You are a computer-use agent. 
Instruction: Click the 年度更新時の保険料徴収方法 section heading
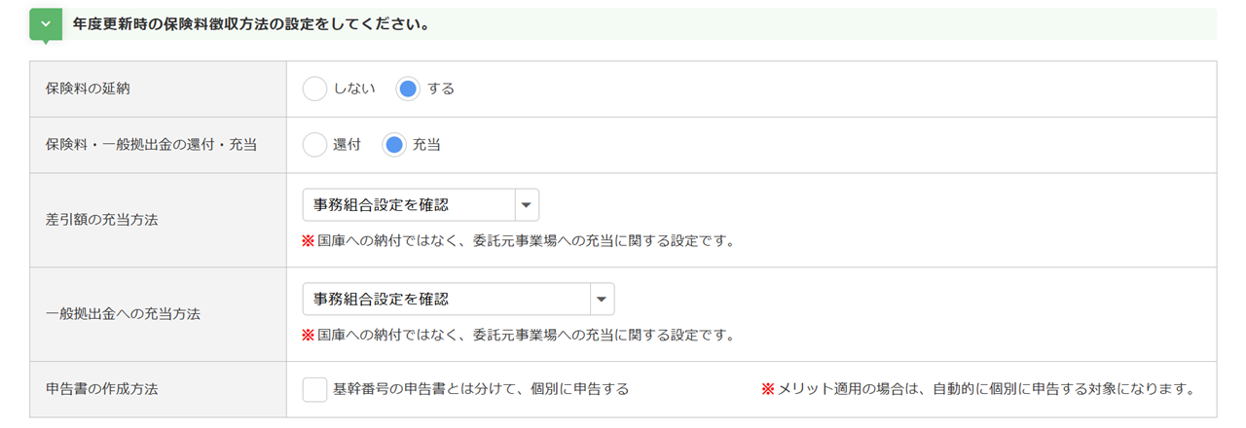pos(251,24)
